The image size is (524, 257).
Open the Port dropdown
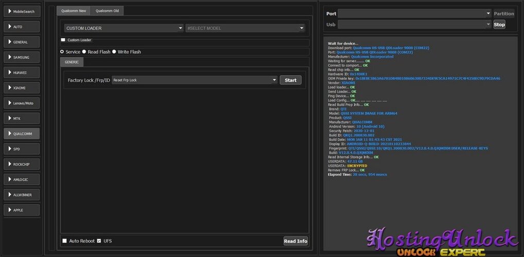[x=414, y=14]
